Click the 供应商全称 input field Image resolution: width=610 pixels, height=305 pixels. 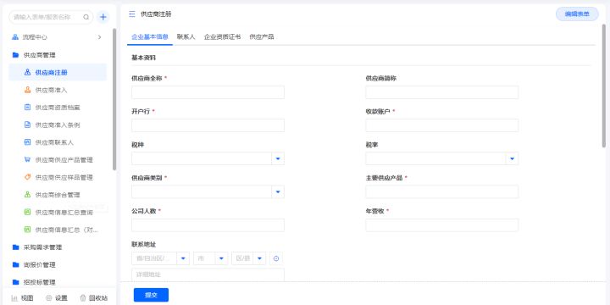pyautogui.click(x=208, y=92)
